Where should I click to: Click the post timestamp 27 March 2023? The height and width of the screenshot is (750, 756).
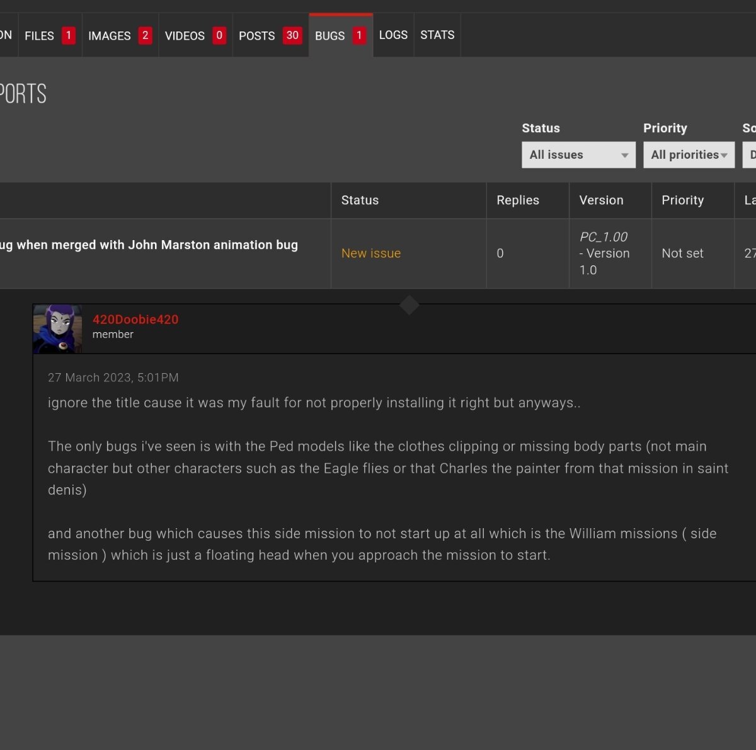(x=113, y=378)
